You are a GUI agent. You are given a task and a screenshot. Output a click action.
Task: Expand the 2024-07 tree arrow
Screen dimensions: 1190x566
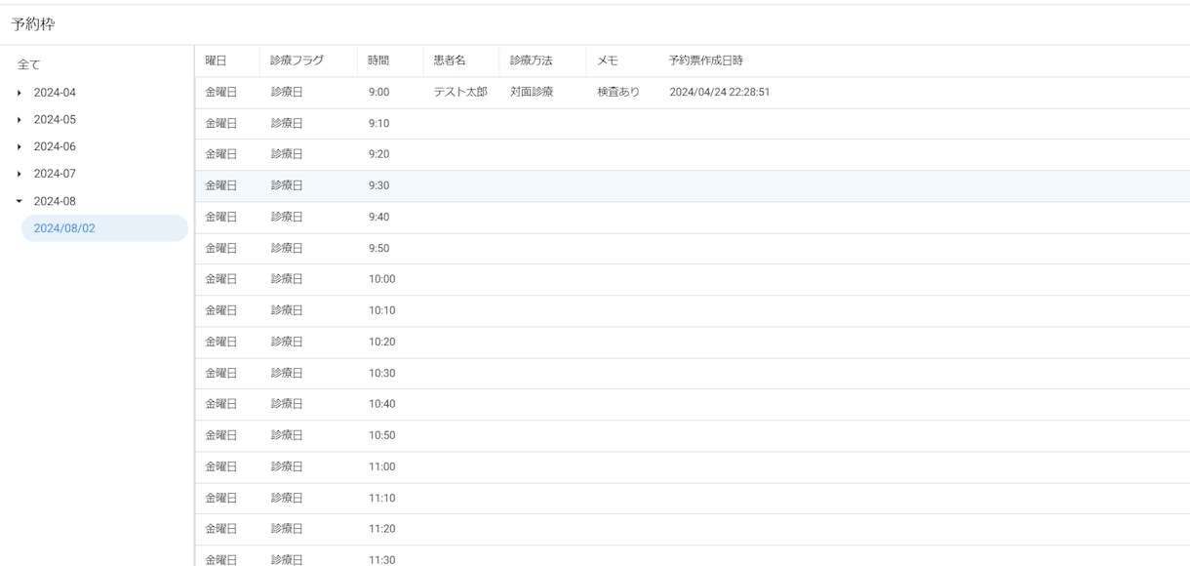click(20, 174)
